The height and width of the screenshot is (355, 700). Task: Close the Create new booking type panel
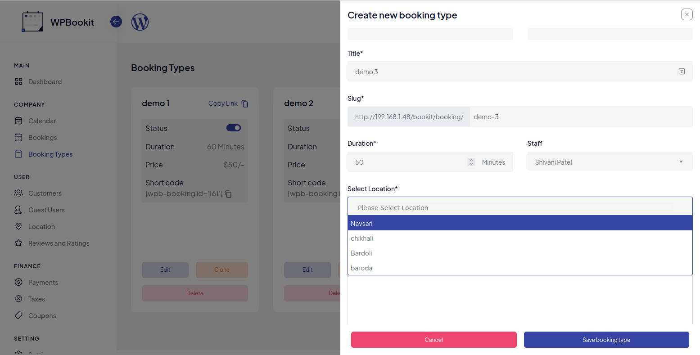tap(686, 15)
